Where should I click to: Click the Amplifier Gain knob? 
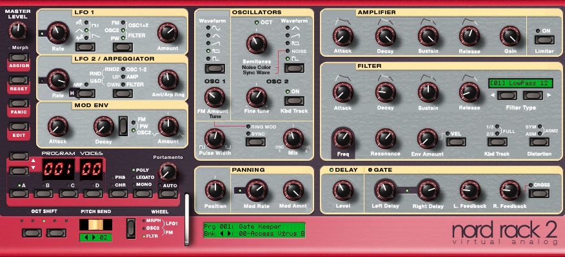(510, 36)
